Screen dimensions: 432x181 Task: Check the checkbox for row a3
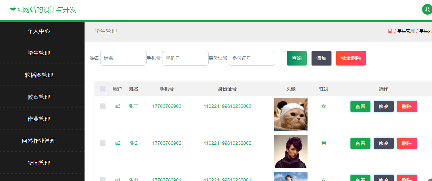point(103,106)
